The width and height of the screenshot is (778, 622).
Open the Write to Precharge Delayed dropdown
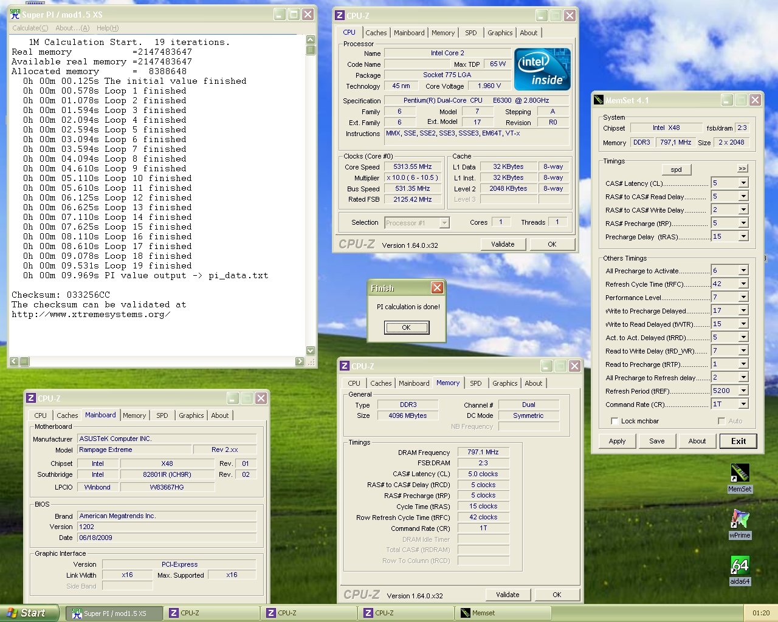point(743,310)
